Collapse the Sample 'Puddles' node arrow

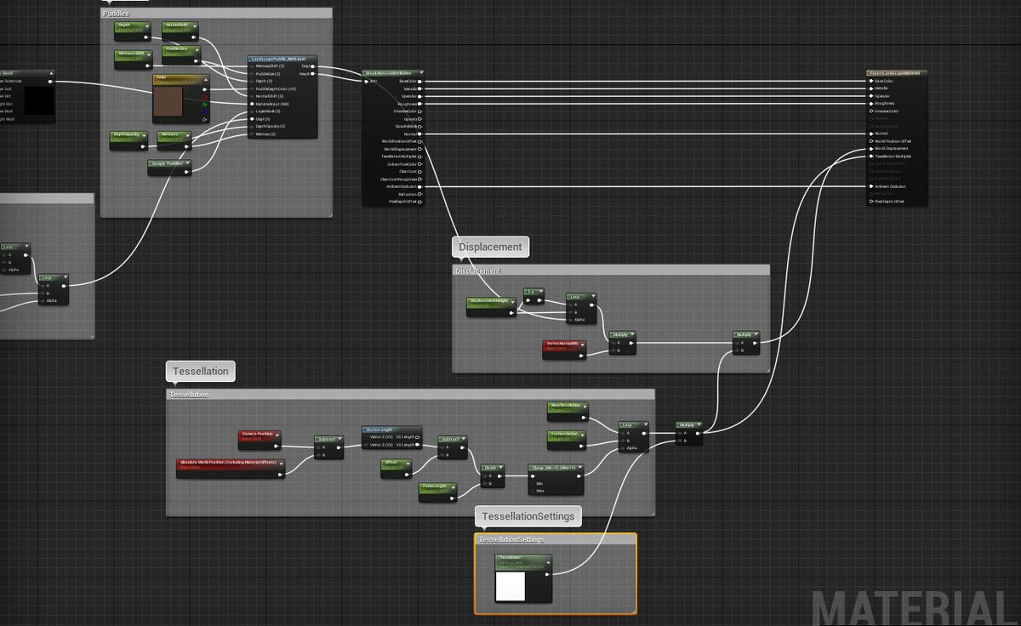[188, 163]
